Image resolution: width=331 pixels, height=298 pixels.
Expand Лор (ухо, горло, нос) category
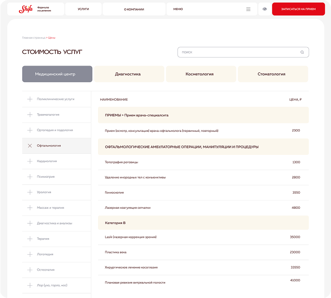point(52,285)
